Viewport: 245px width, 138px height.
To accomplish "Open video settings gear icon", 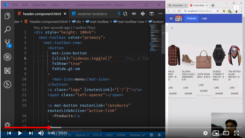I will [x=205, y=133].
